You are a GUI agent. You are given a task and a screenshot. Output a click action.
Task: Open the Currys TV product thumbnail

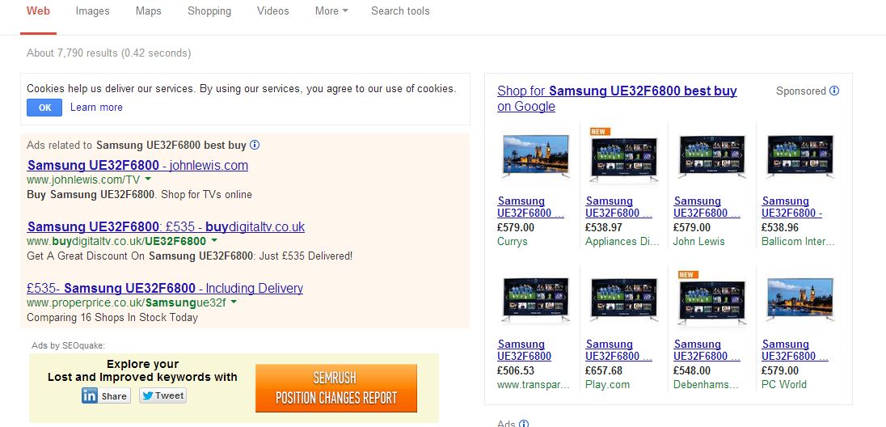coord(535,157)
